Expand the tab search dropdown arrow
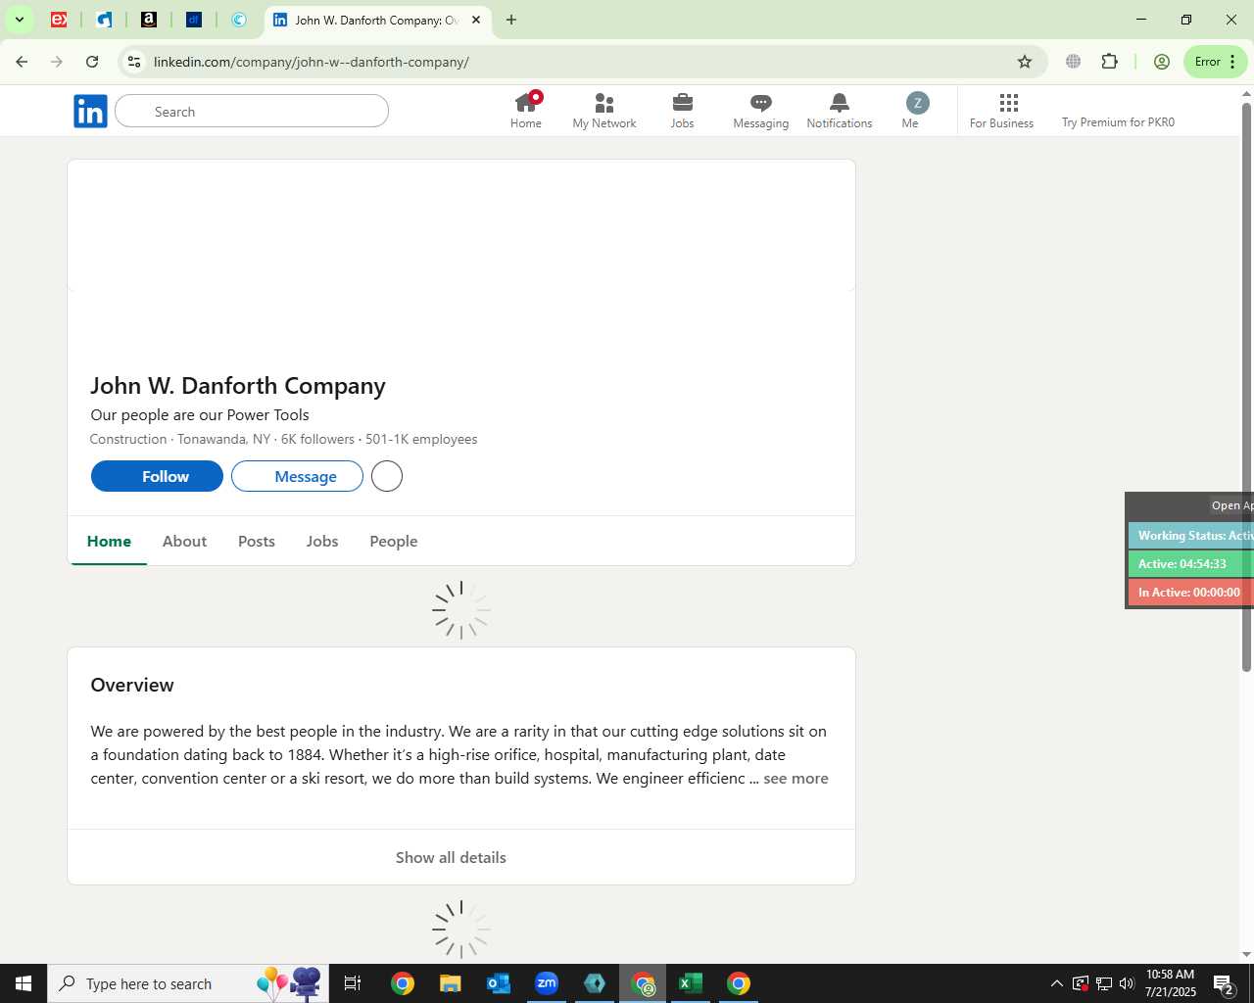1254x1003 pixels. [x=19, y=20]
